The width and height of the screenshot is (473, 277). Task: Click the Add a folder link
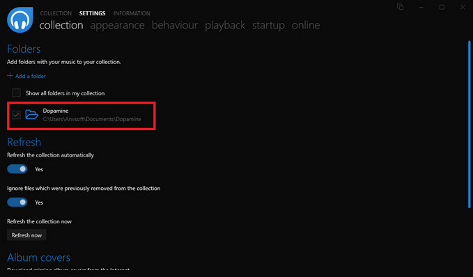31,76
